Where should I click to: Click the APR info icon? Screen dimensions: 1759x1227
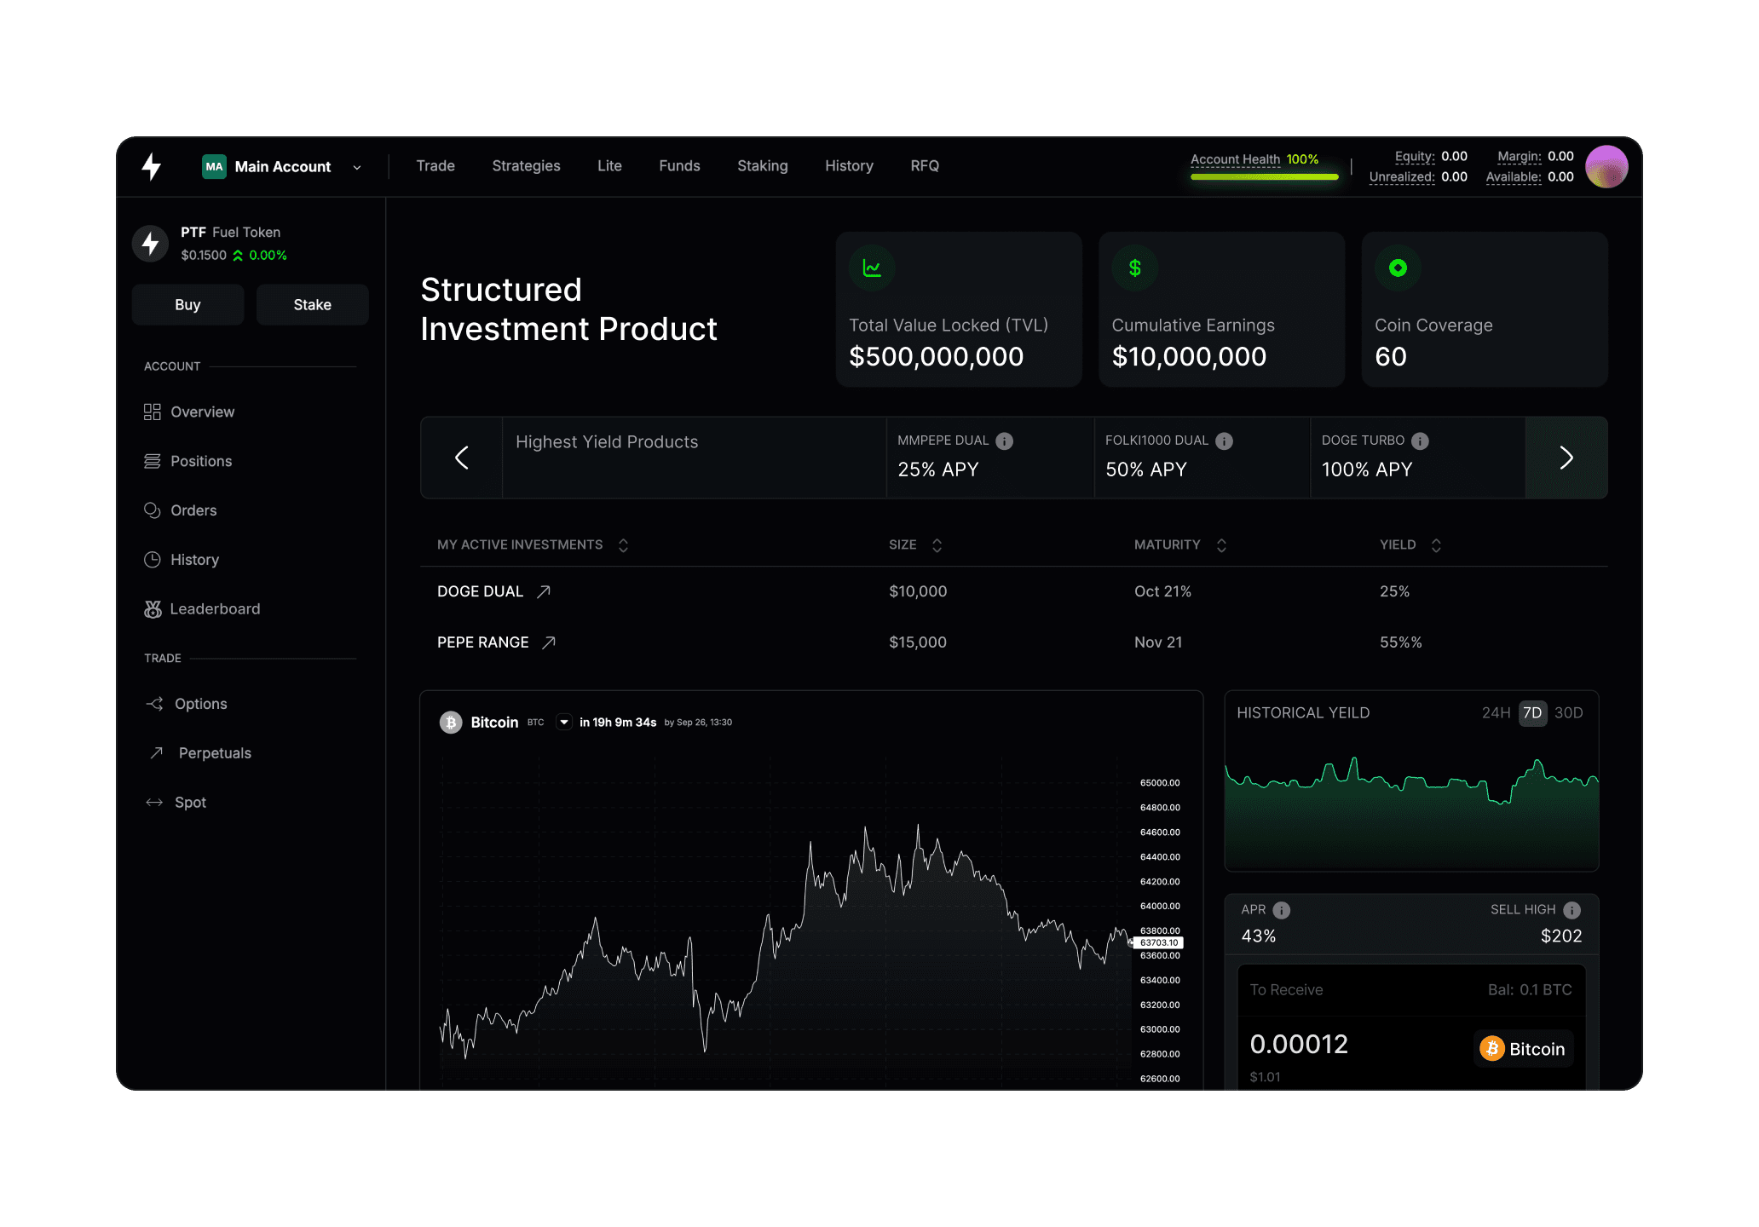(x=1281, y=910)
